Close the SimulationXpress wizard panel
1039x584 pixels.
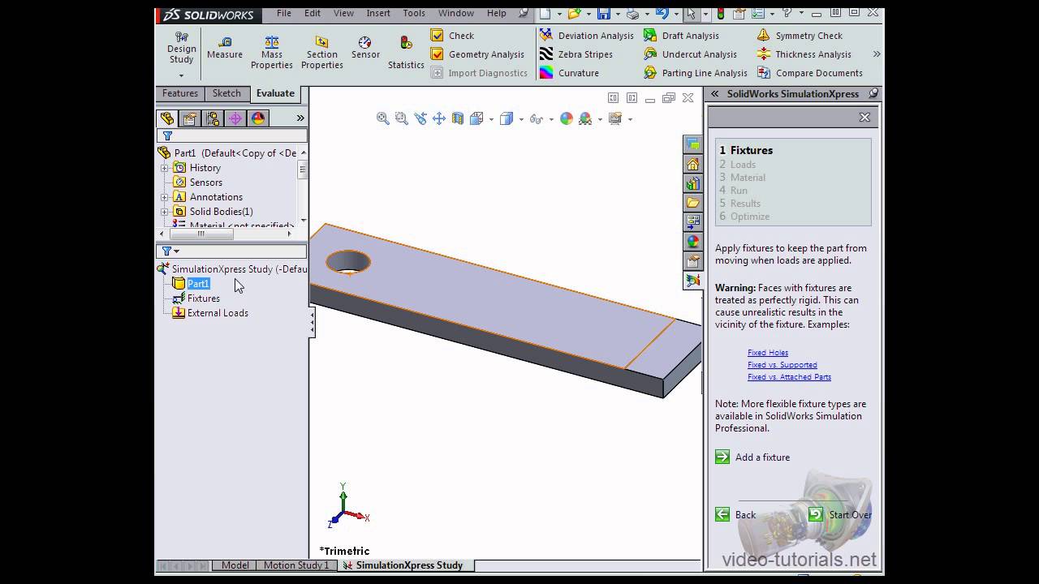(x=864, y=118)
